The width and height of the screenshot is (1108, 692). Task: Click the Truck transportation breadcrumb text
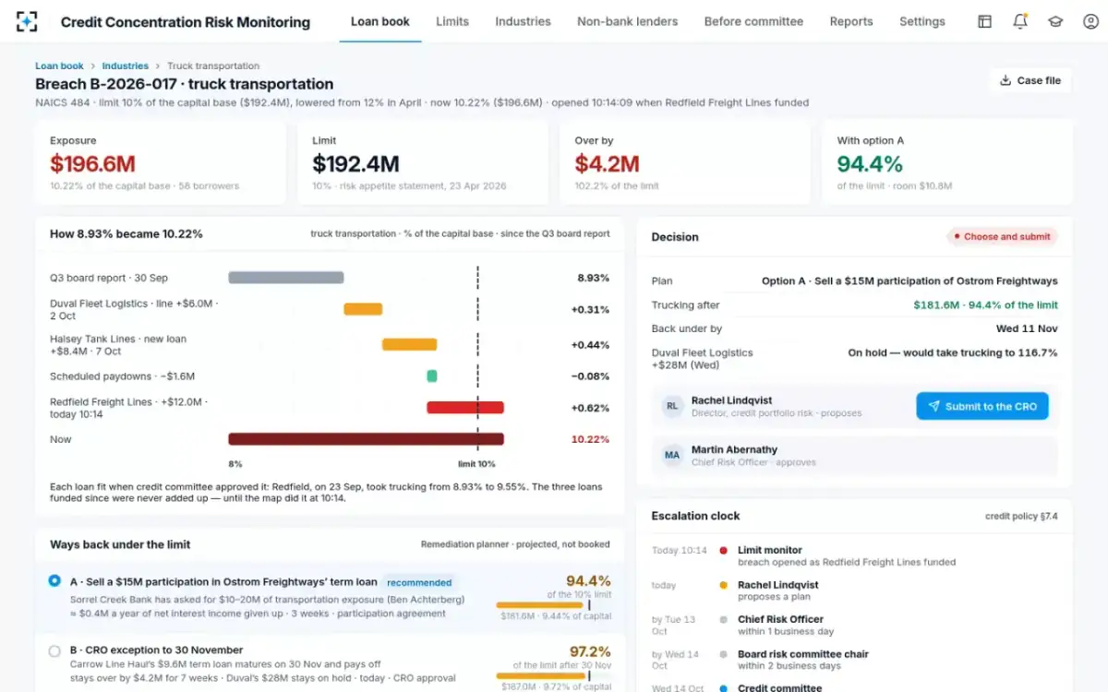click(213, 66)
